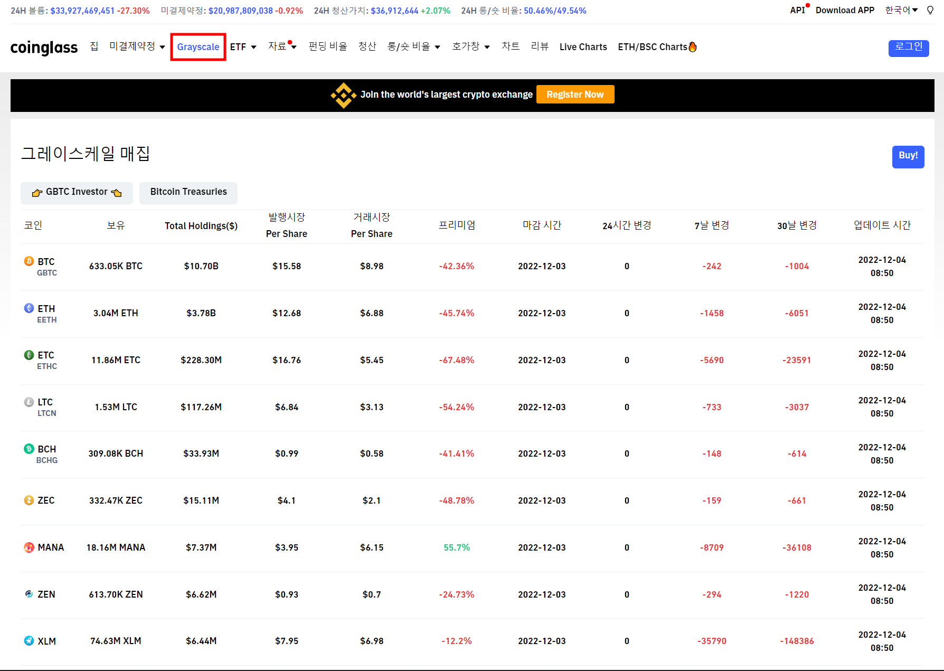The image size is (944, 671).
Task: Click the coinglass logo
Action: coord(44,48)
